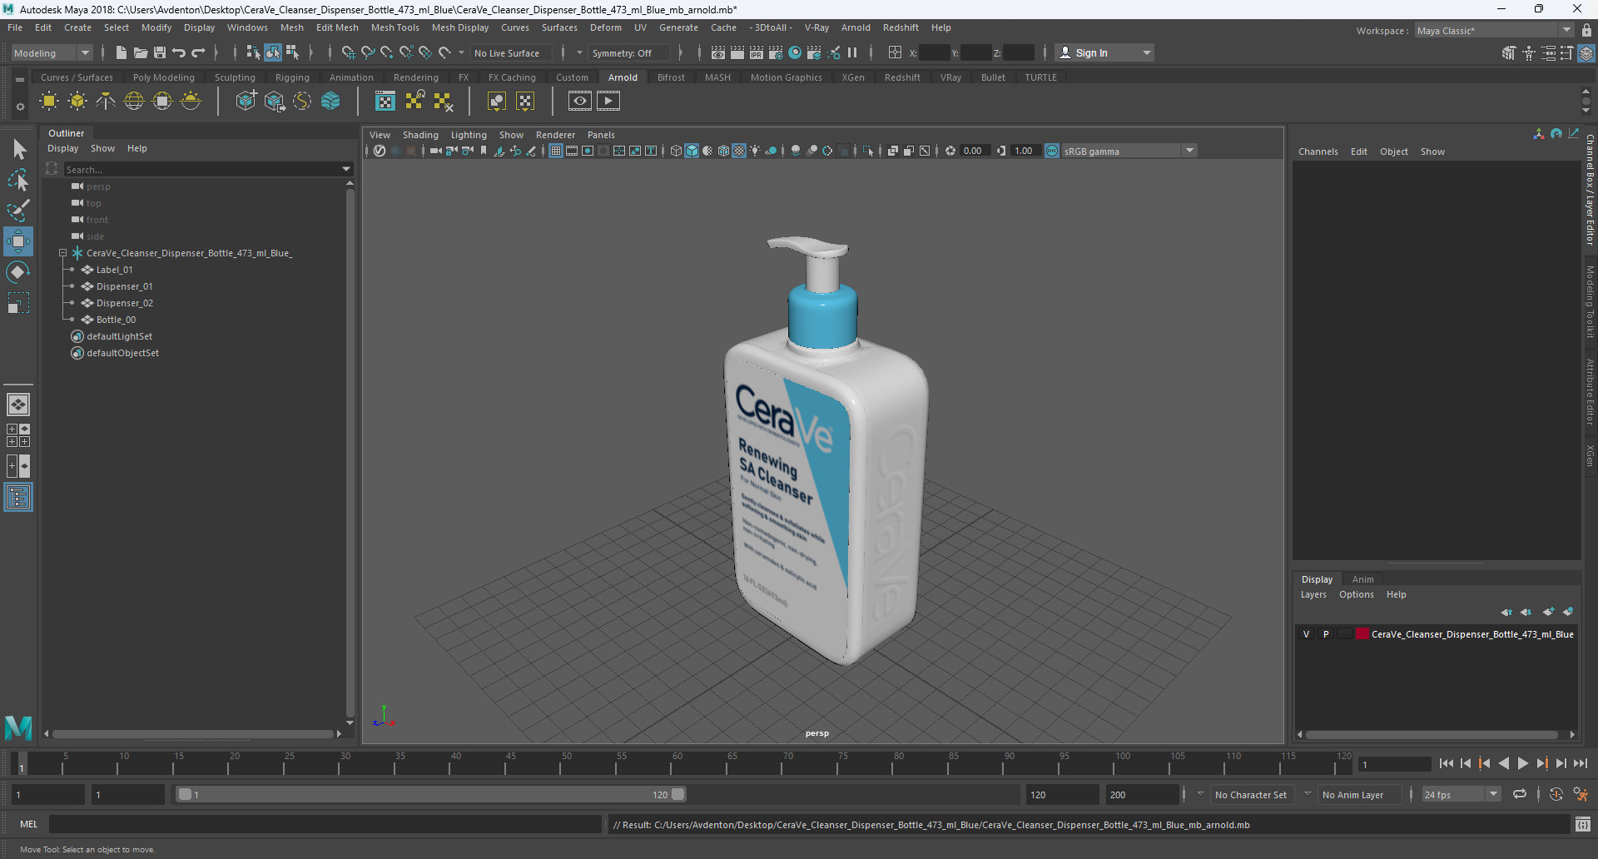Switch to Rendering shelf tab
The height and width of the screenshot is (859, 1598).
pyautogui.click(x=415, y=77)
